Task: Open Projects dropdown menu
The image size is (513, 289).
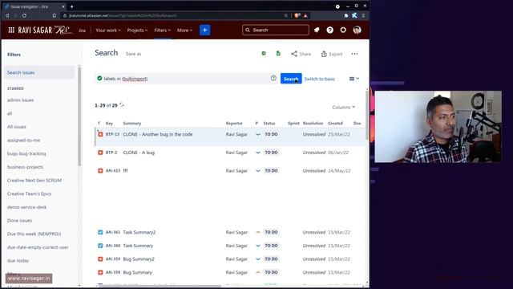Action: click(137, 31)
